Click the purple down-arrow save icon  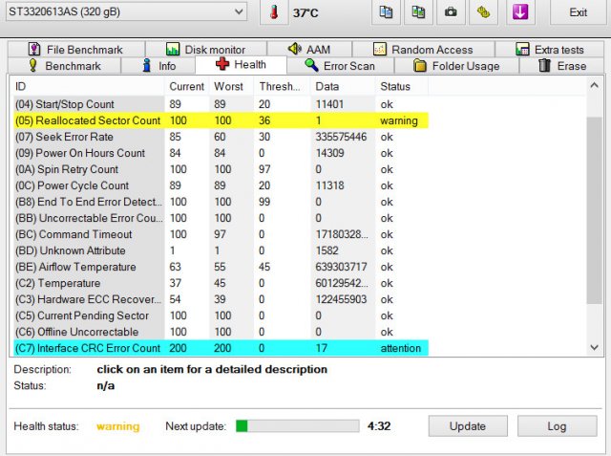520,12
